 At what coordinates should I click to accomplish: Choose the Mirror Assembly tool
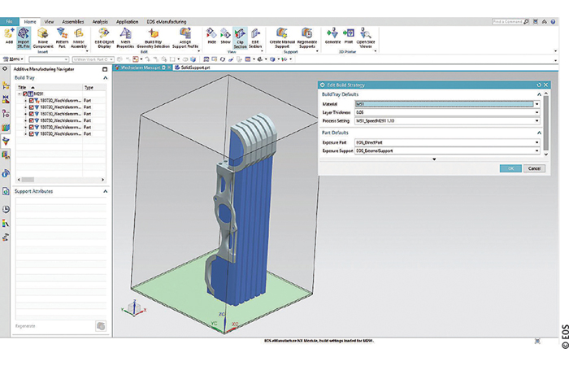coord(79,37)
